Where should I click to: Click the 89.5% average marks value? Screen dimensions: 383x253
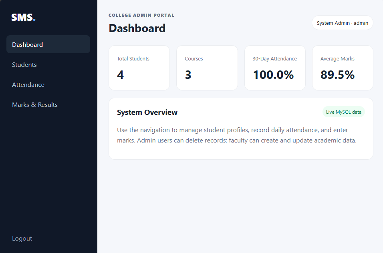tap(338, 74)
